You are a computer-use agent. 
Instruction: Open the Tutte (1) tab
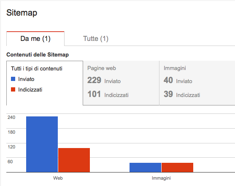coord(96,38)
